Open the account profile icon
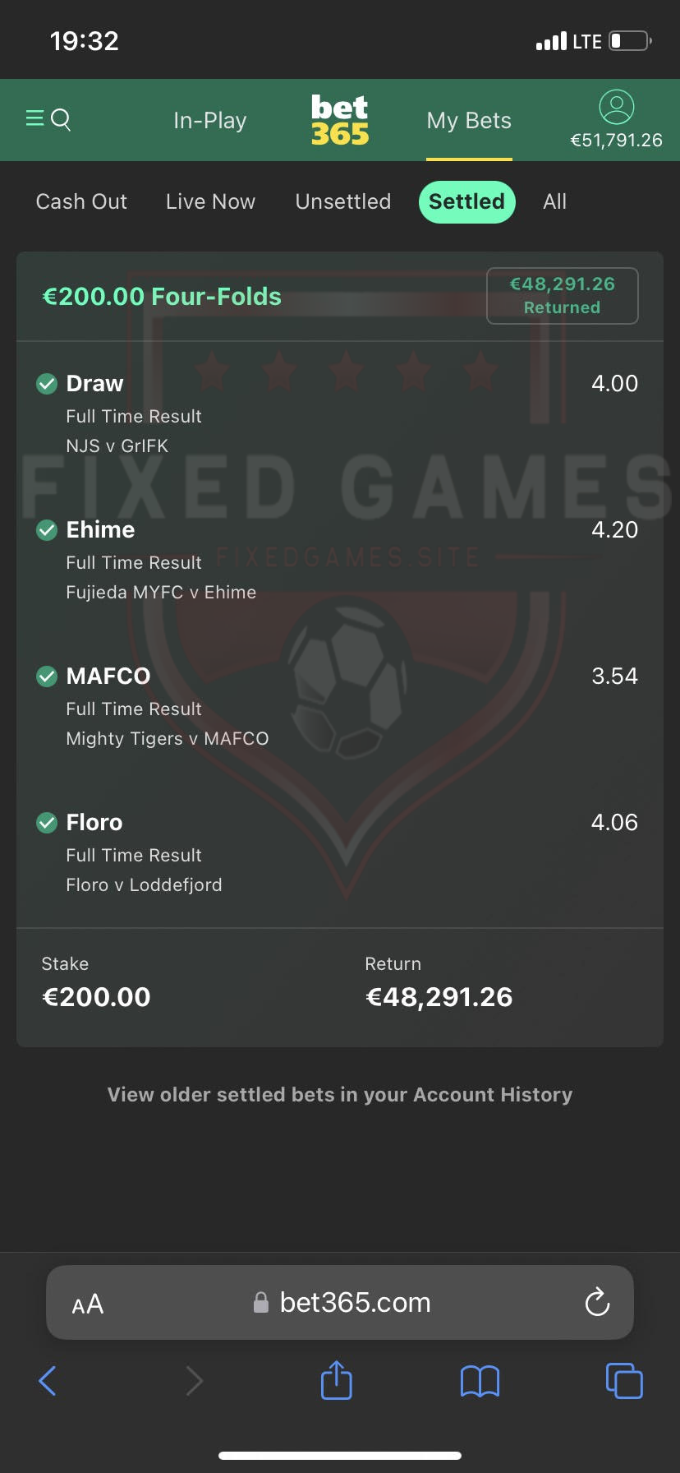Viewport: 680px width, 1473px height. coord(616,107)
